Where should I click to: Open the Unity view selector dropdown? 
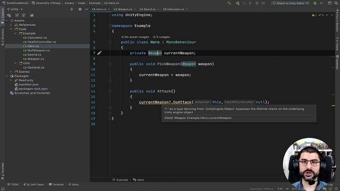15,10
